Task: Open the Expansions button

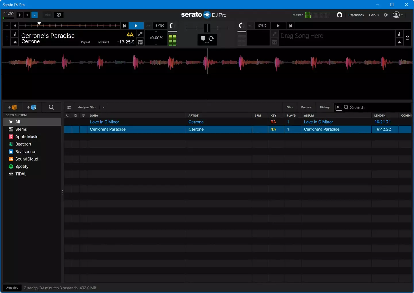Action: pyautogui.click(x=356, y=15)
